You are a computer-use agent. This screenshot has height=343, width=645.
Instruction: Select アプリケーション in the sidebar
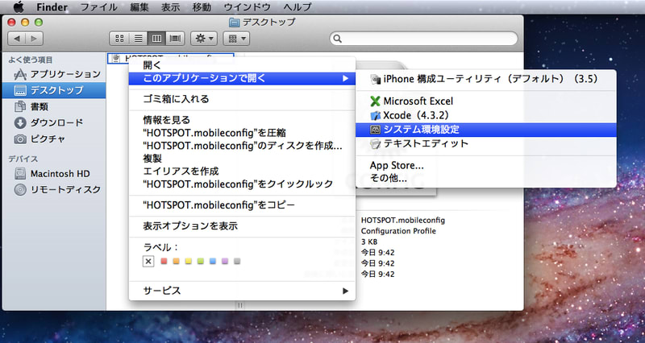(x=64, y=74)
